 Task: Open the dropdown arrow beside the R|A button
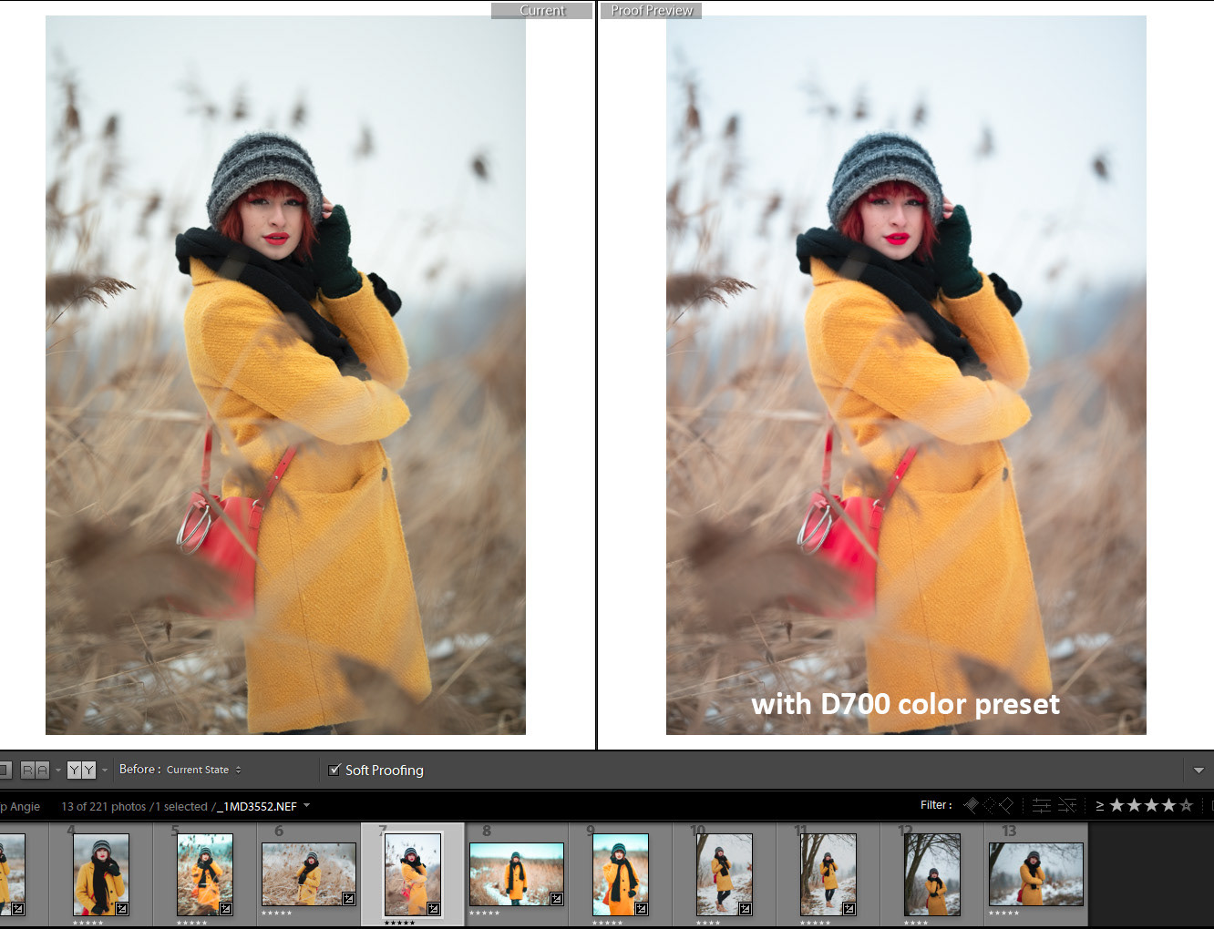pos(57,771)
